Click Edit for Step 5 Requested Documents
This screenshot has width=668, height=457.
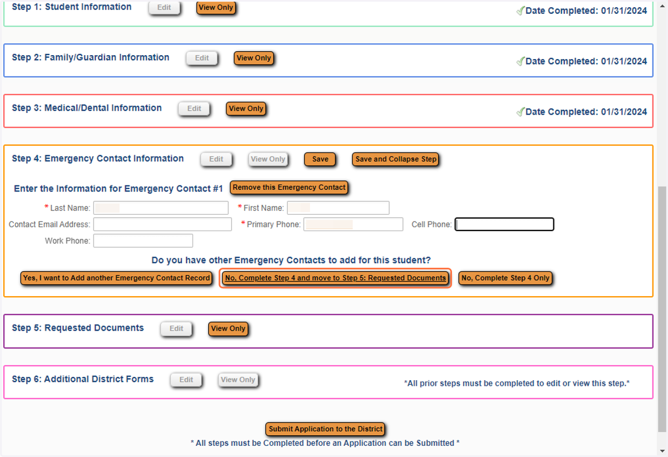176,329
